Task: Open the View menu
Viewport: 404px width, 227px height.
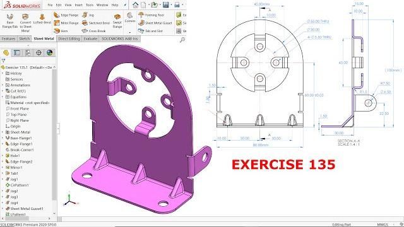Action: (68, 5)
